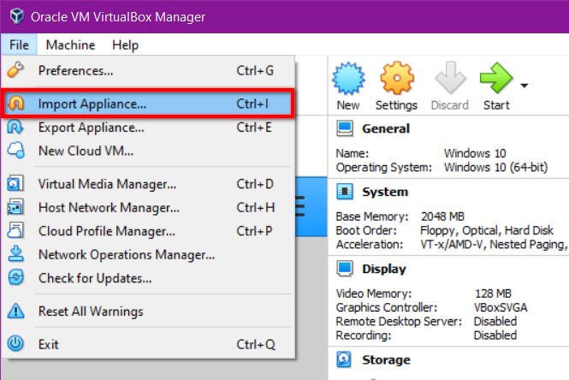Select Export Appliance... menu entry

[x=148, y=128]
